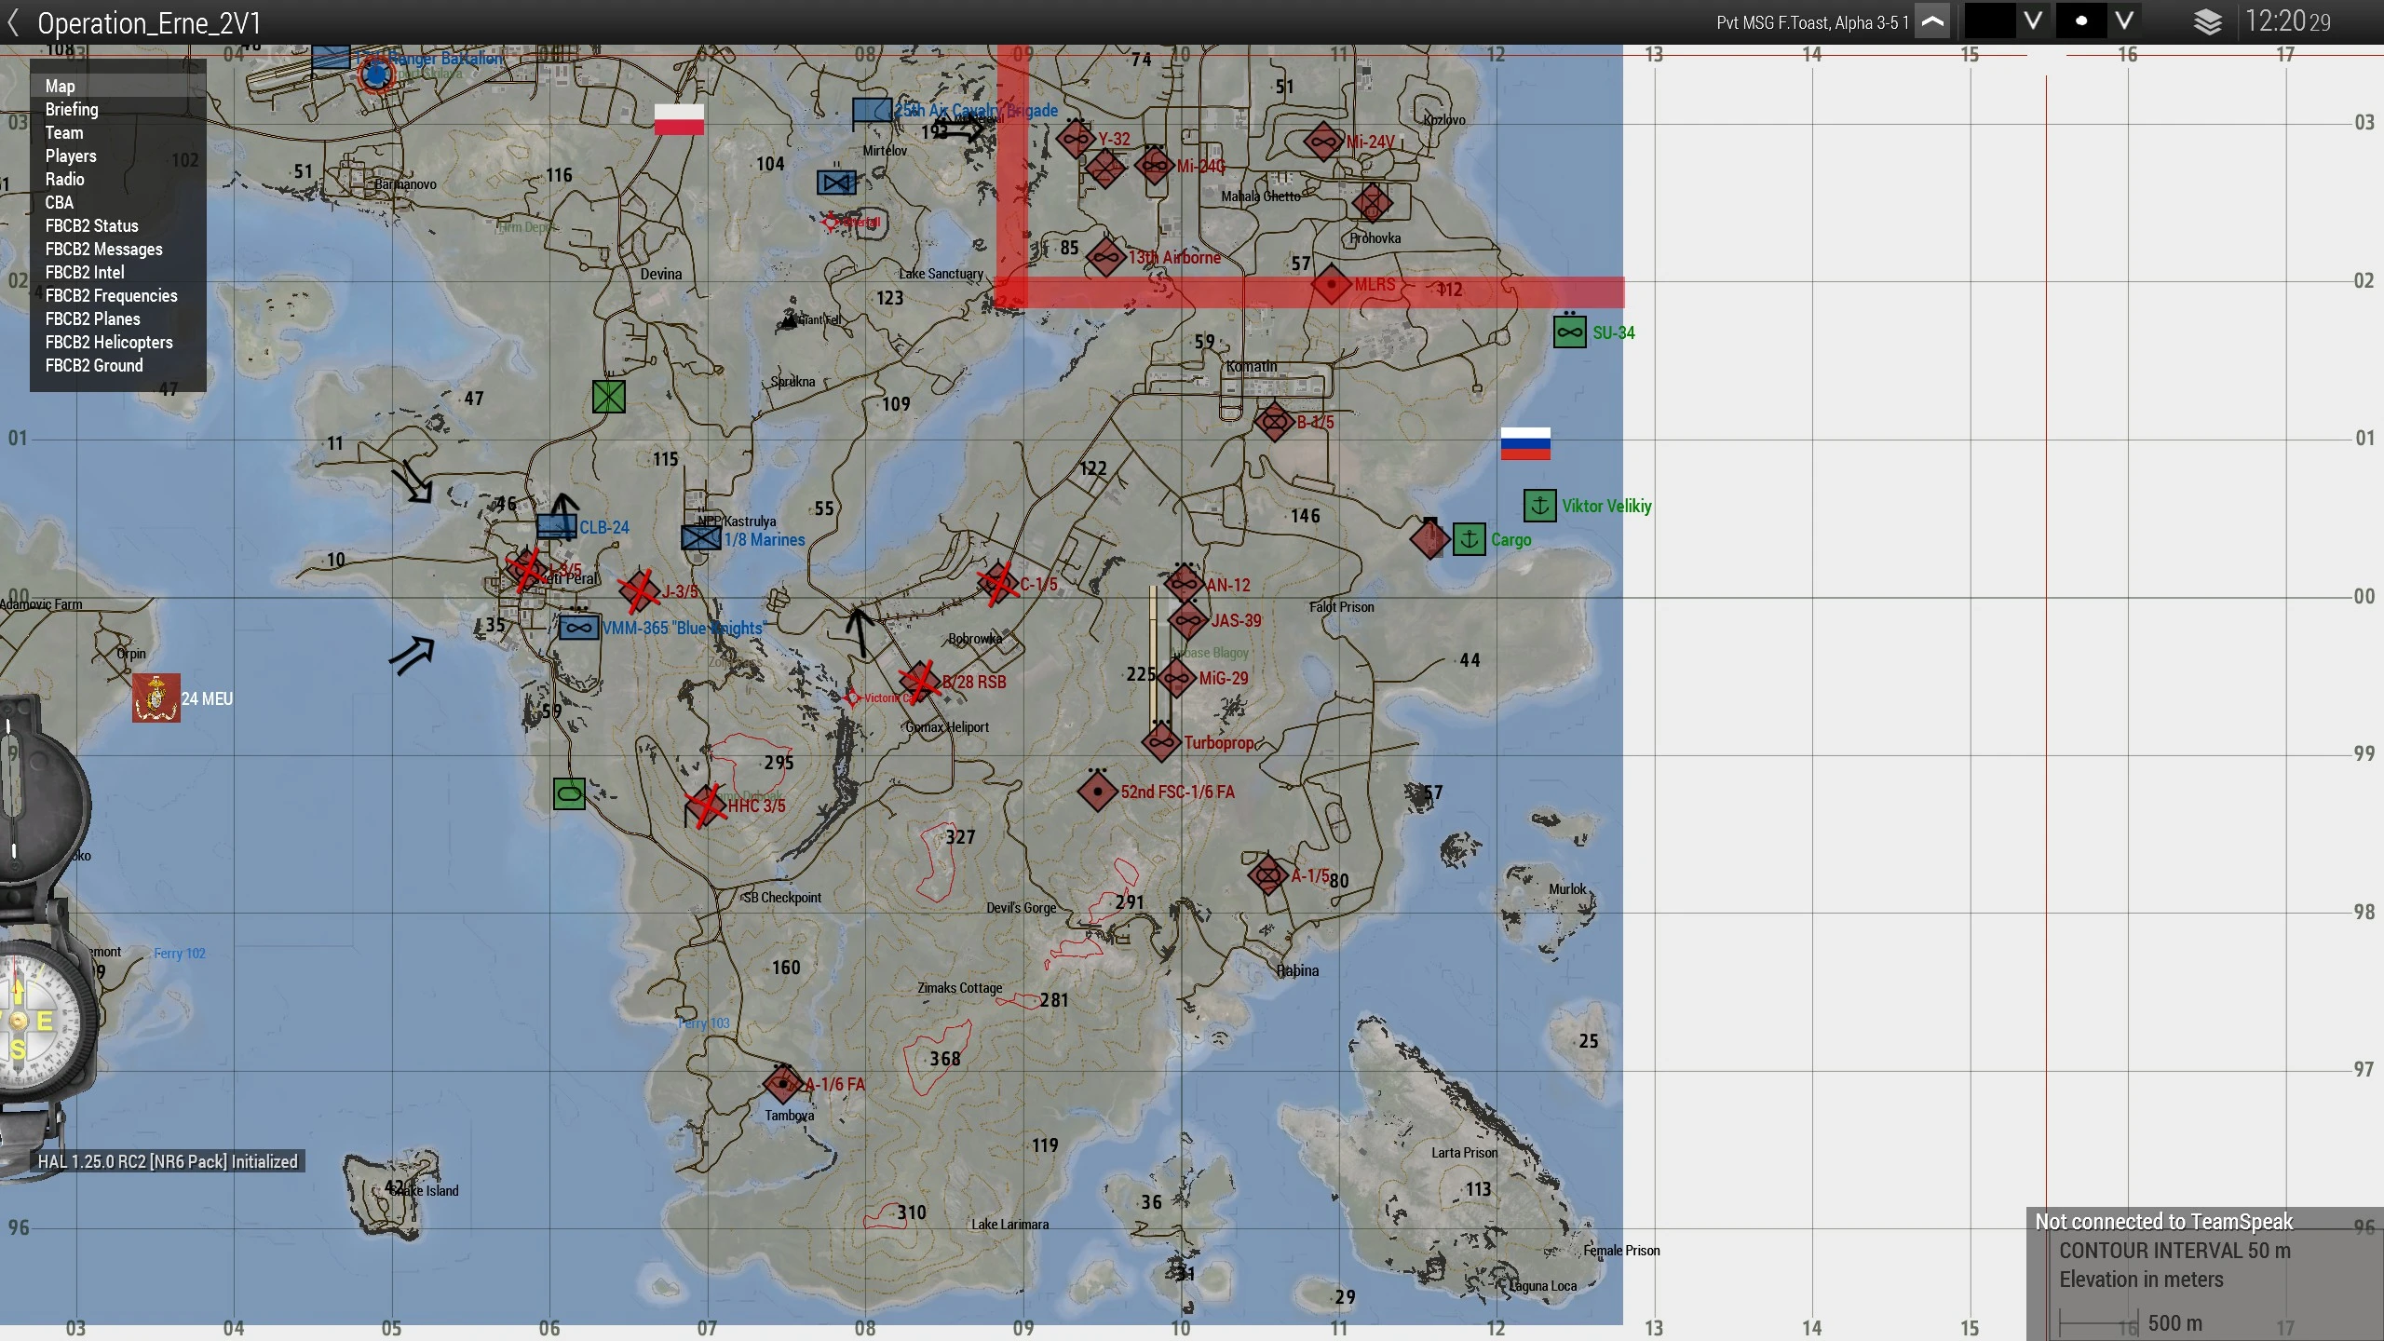Screen dimensions: 2384x1341
Task: Click the Russian flag marker
Action: pyautogui.click(x=1525, y=443)
